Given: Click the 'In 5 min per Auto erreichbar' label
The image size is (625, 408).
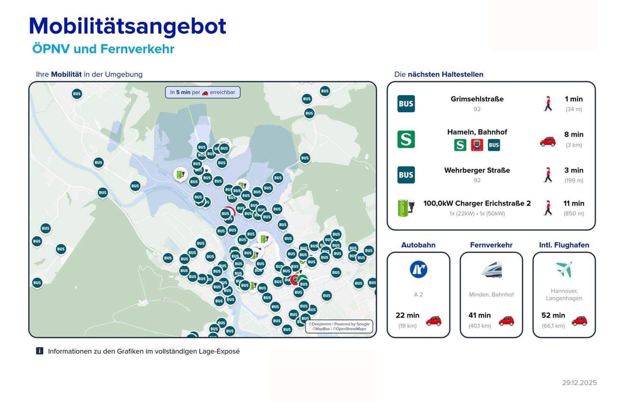Looking at the screenshot, I should click(203, 92).
